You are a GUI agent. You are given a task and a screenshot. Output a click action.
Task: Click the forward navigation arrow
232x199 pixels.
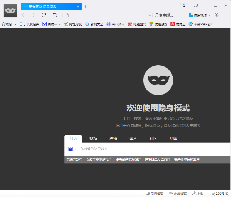(33, 15)
